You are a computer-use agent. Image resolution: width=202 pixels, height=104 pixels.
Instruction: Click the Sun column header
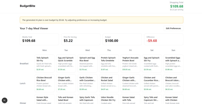click(173, 50)
